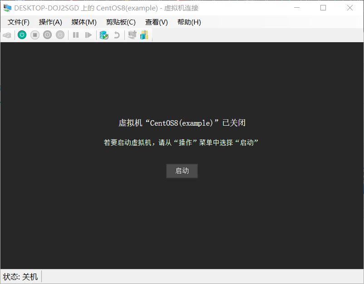
Task: Click the Revert arrow icon
Action: (x=117, y=35)
